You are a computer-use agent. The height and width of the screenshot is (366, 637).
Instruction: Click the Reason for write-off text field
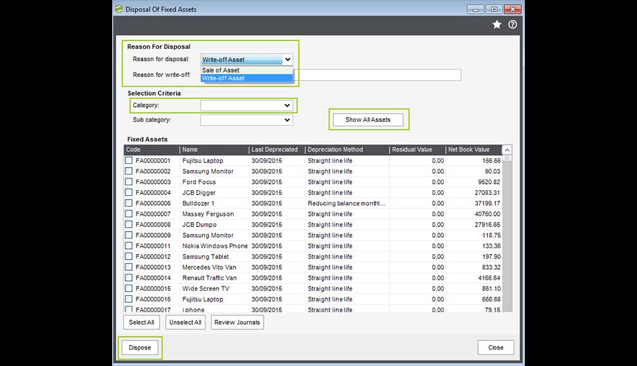377,74
